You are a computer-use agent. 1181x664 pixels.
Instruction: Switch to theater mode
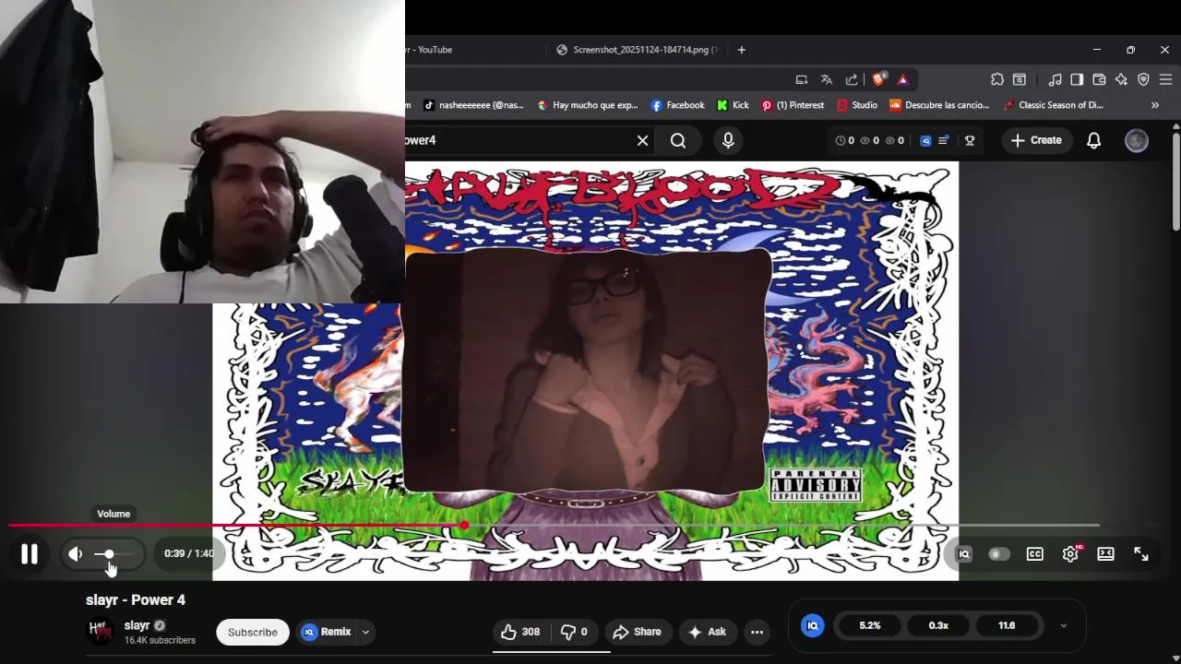[x=1105, y=554]
